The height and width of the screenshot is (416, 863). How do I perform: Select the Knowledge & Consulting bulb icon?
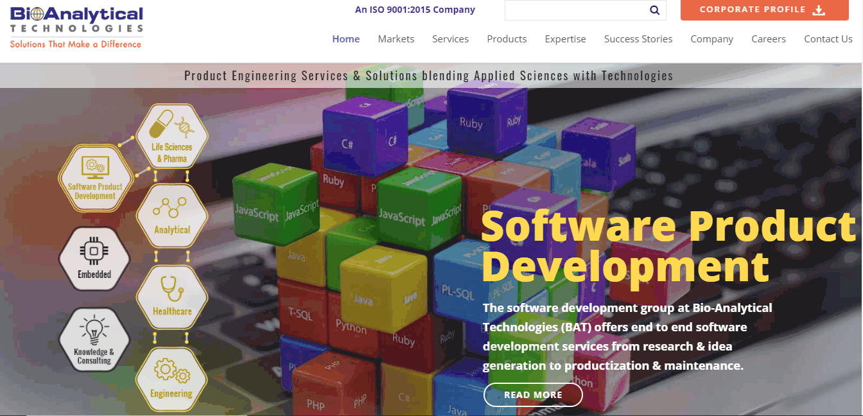[94, 339]
